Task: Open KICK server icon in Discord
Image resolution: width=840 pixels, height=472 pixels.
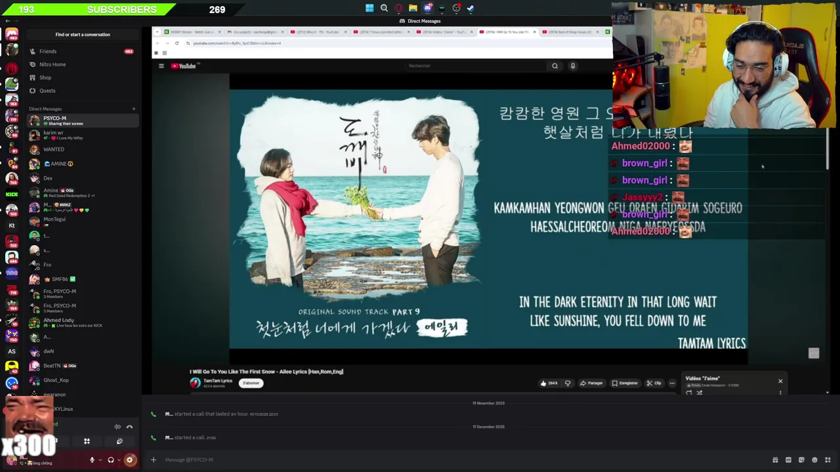Action: (x=12, y=194)
